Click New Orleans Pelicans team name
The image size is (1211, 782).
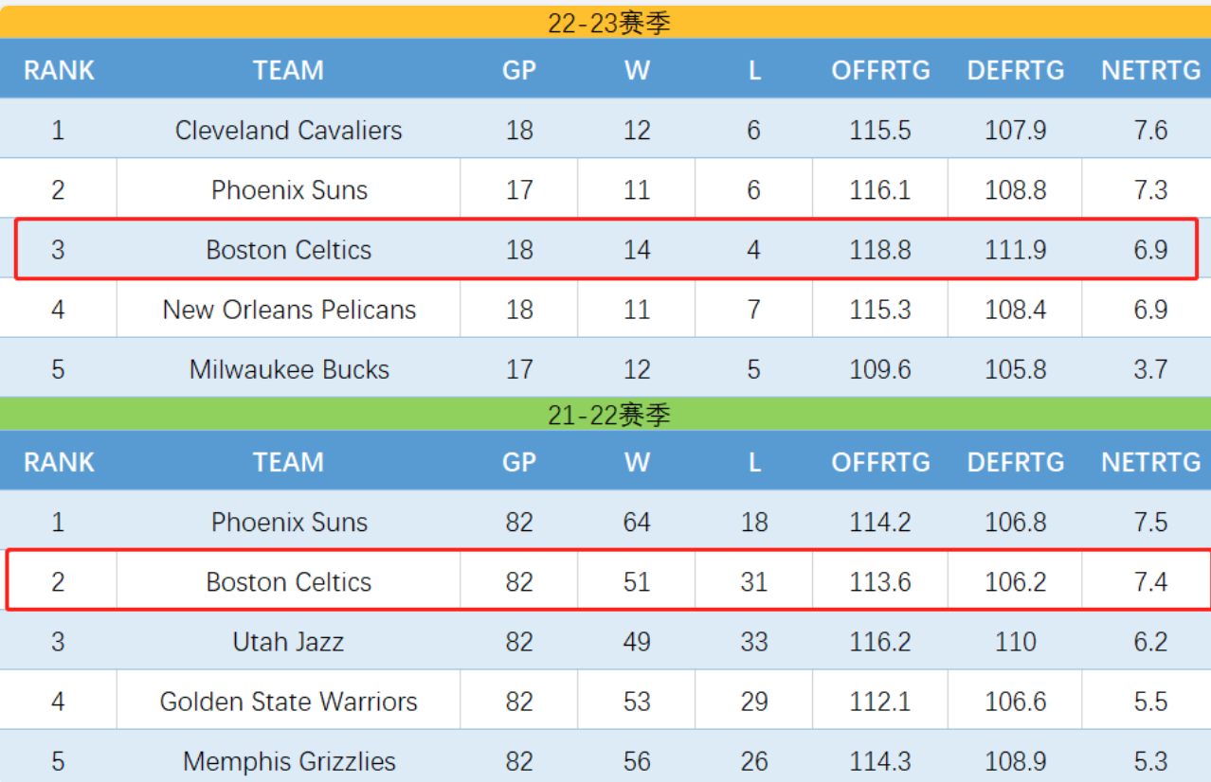point(288,309)
